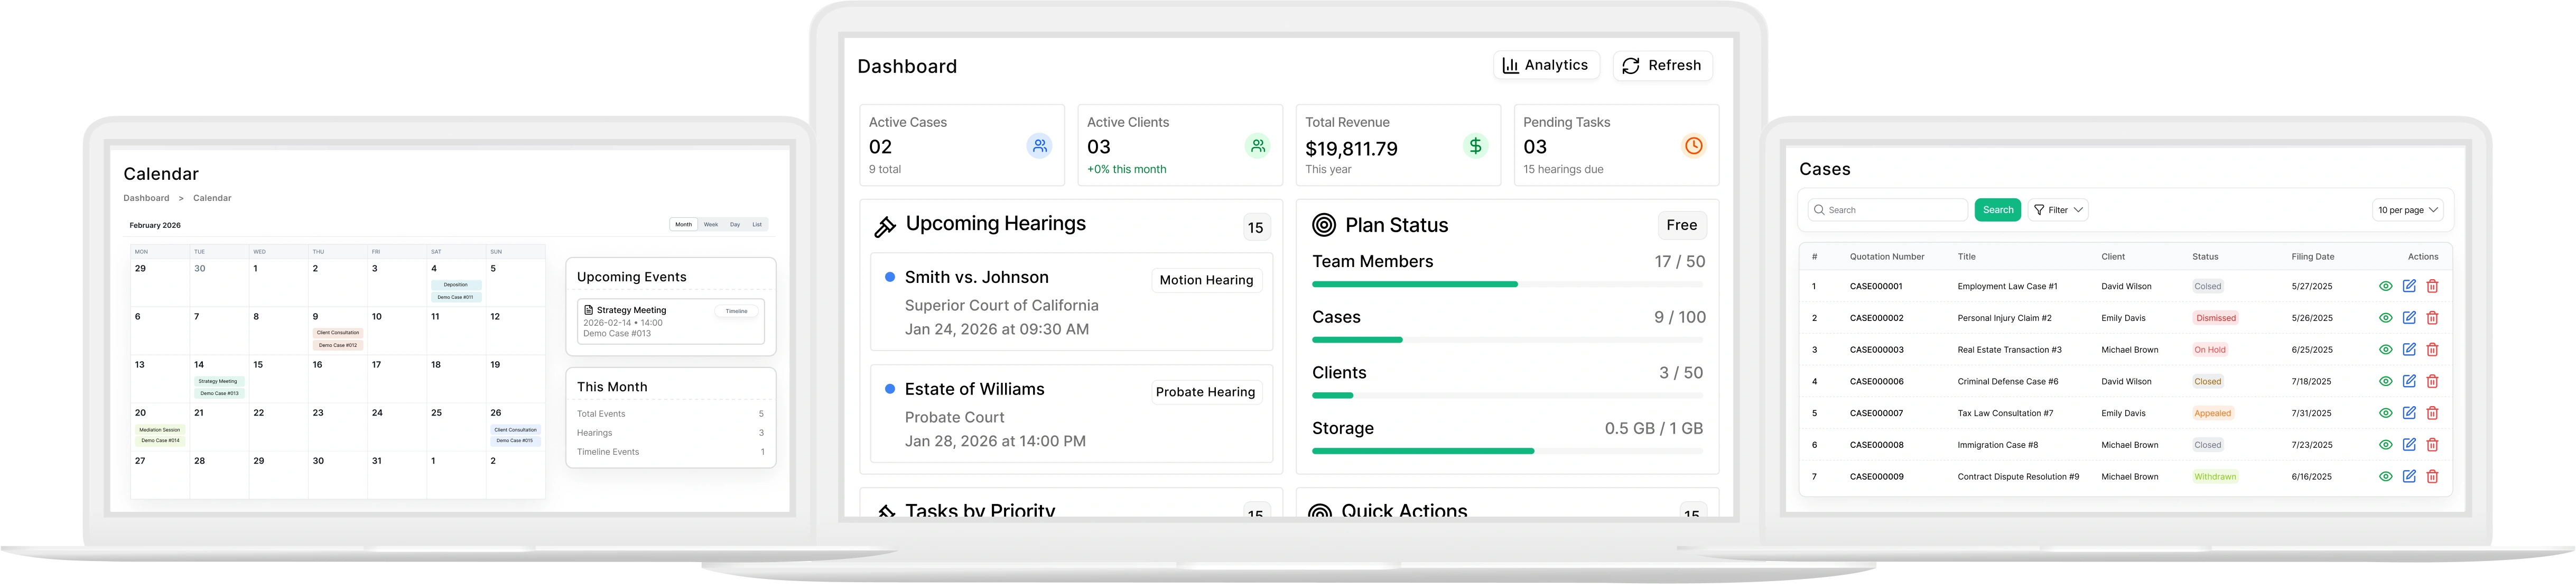
Task: Click the On Hold status badge
Action: coord(2209,350)
